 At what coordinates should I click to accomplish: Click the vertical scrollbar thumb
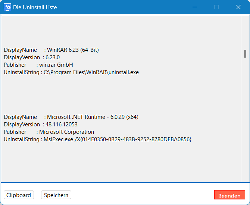pyautogui.click(x=245, y=54)
